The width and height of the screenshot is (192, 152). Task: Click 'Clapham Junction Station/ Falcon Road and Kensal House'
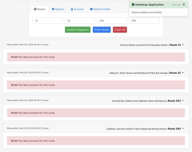pos(136,129)
